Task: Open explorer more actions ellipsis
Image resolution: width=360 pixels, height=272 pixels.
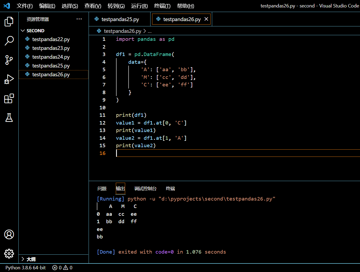Action: pos(79,19)
